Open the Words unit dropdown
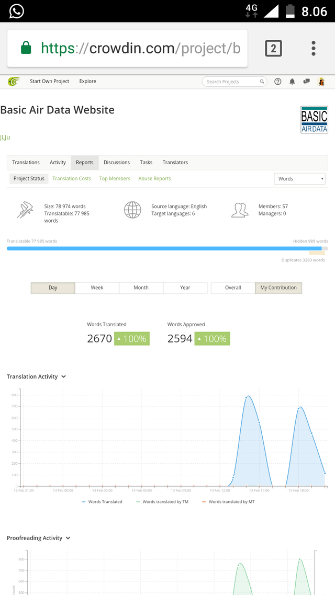 pyautogui.click(x=300, y=179)
